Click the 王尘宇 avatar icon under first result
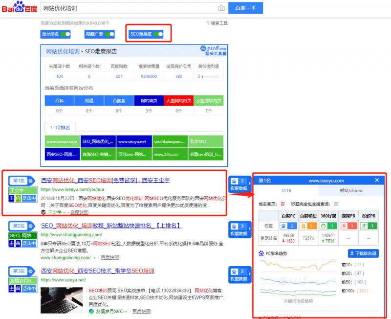 point(43,212)
